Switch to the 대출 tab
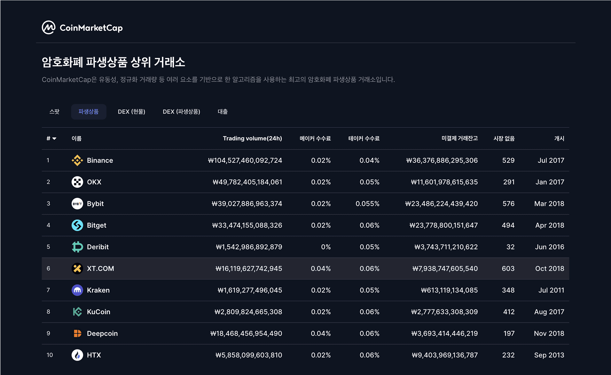611x375 pixels. (223, 112)
